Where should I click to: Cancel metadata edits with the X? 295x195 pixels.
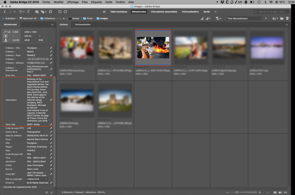47,192
